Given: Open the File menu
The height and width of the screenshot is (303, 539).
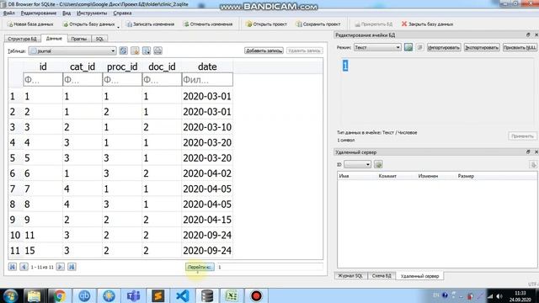Looking at the screenshot, I should (9, 13).
